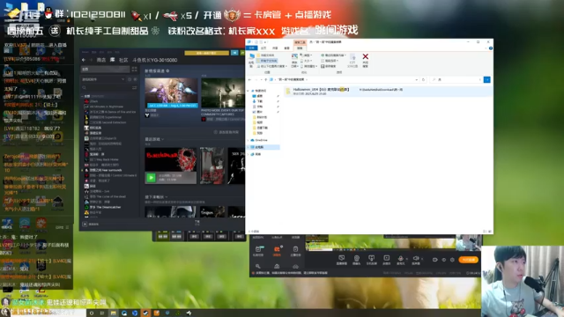Open the Steam Community tab
The height and width of the screenshot is (317, 564).
(123, 60)
